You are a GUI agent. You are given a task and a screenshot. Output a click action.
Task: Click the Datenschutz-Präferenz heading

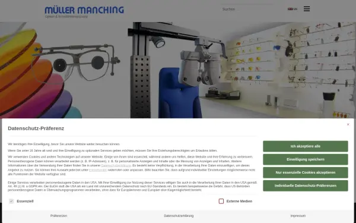[36, 128]
